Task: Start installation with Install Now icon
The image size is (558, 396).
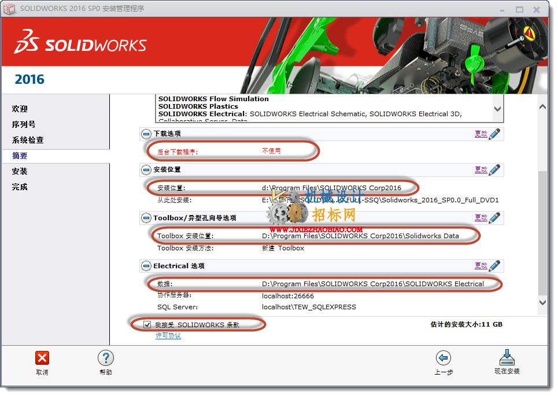Action: point(507,357)
